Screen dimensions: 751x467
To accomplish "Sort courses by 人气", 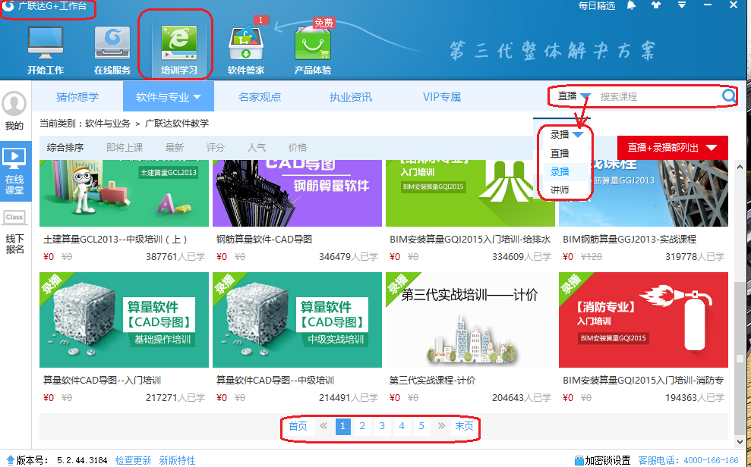I will point(256,148).
